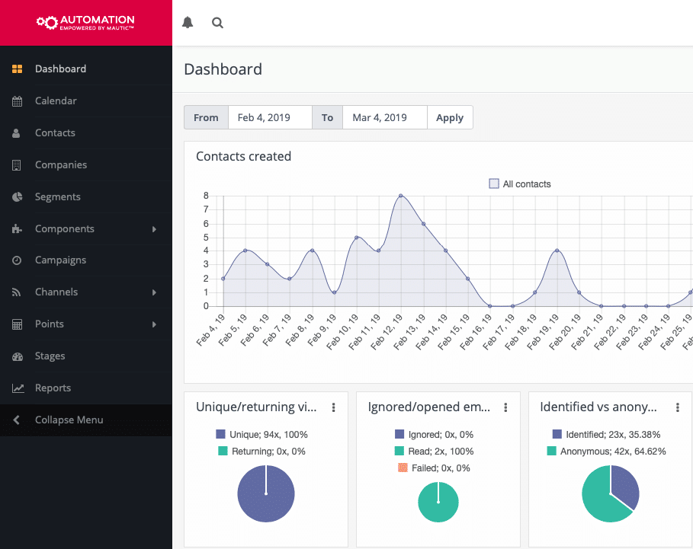Expand the Points submenu arrow
This screenshot has width=693, height=549.
tap(154, 324)
